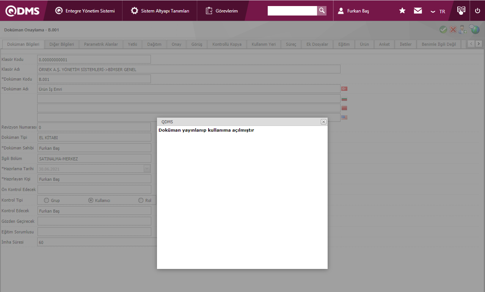This screenshot has height=292, width=485.
Task: Click the green checkmark approve icon
Action: [x=443, y=30]
